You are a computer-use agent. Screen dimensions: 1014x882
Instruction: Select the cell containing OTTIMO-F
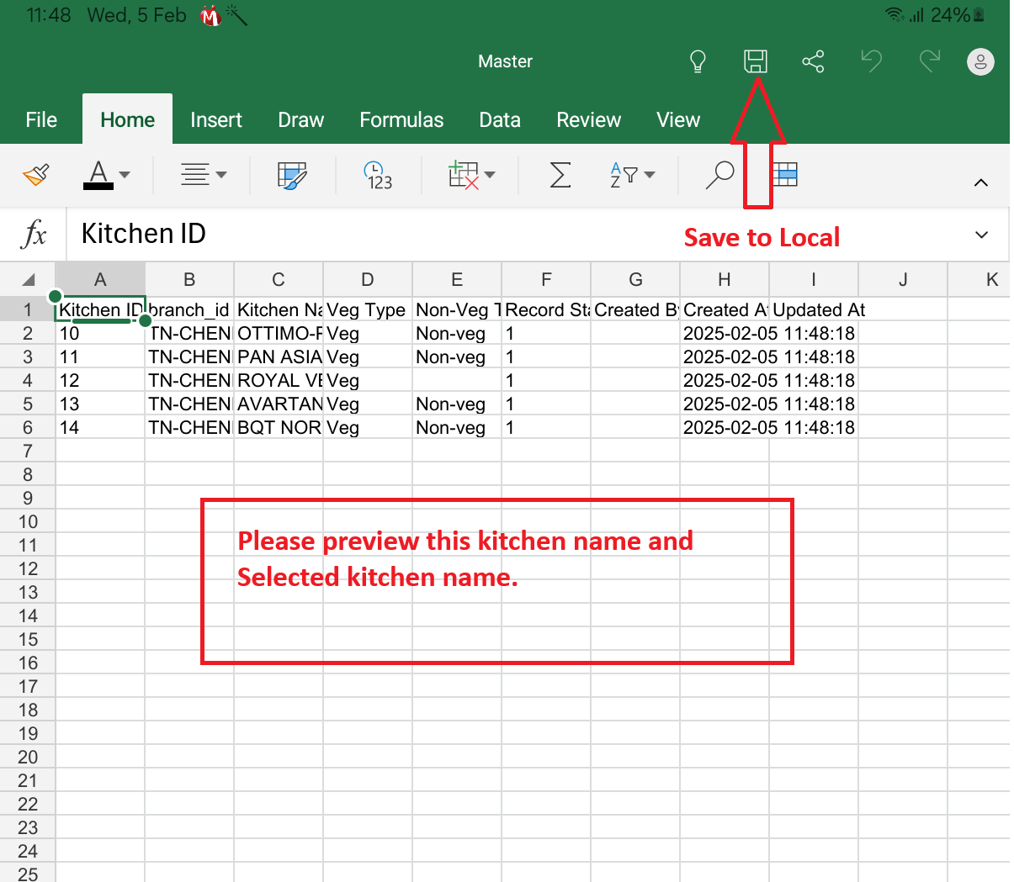279,334
